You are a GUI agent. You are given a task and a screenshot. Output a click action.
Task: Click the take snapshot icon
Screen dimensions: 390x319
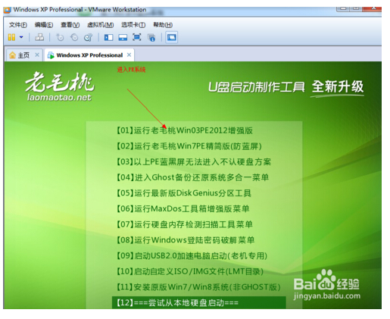coord(60,37)
